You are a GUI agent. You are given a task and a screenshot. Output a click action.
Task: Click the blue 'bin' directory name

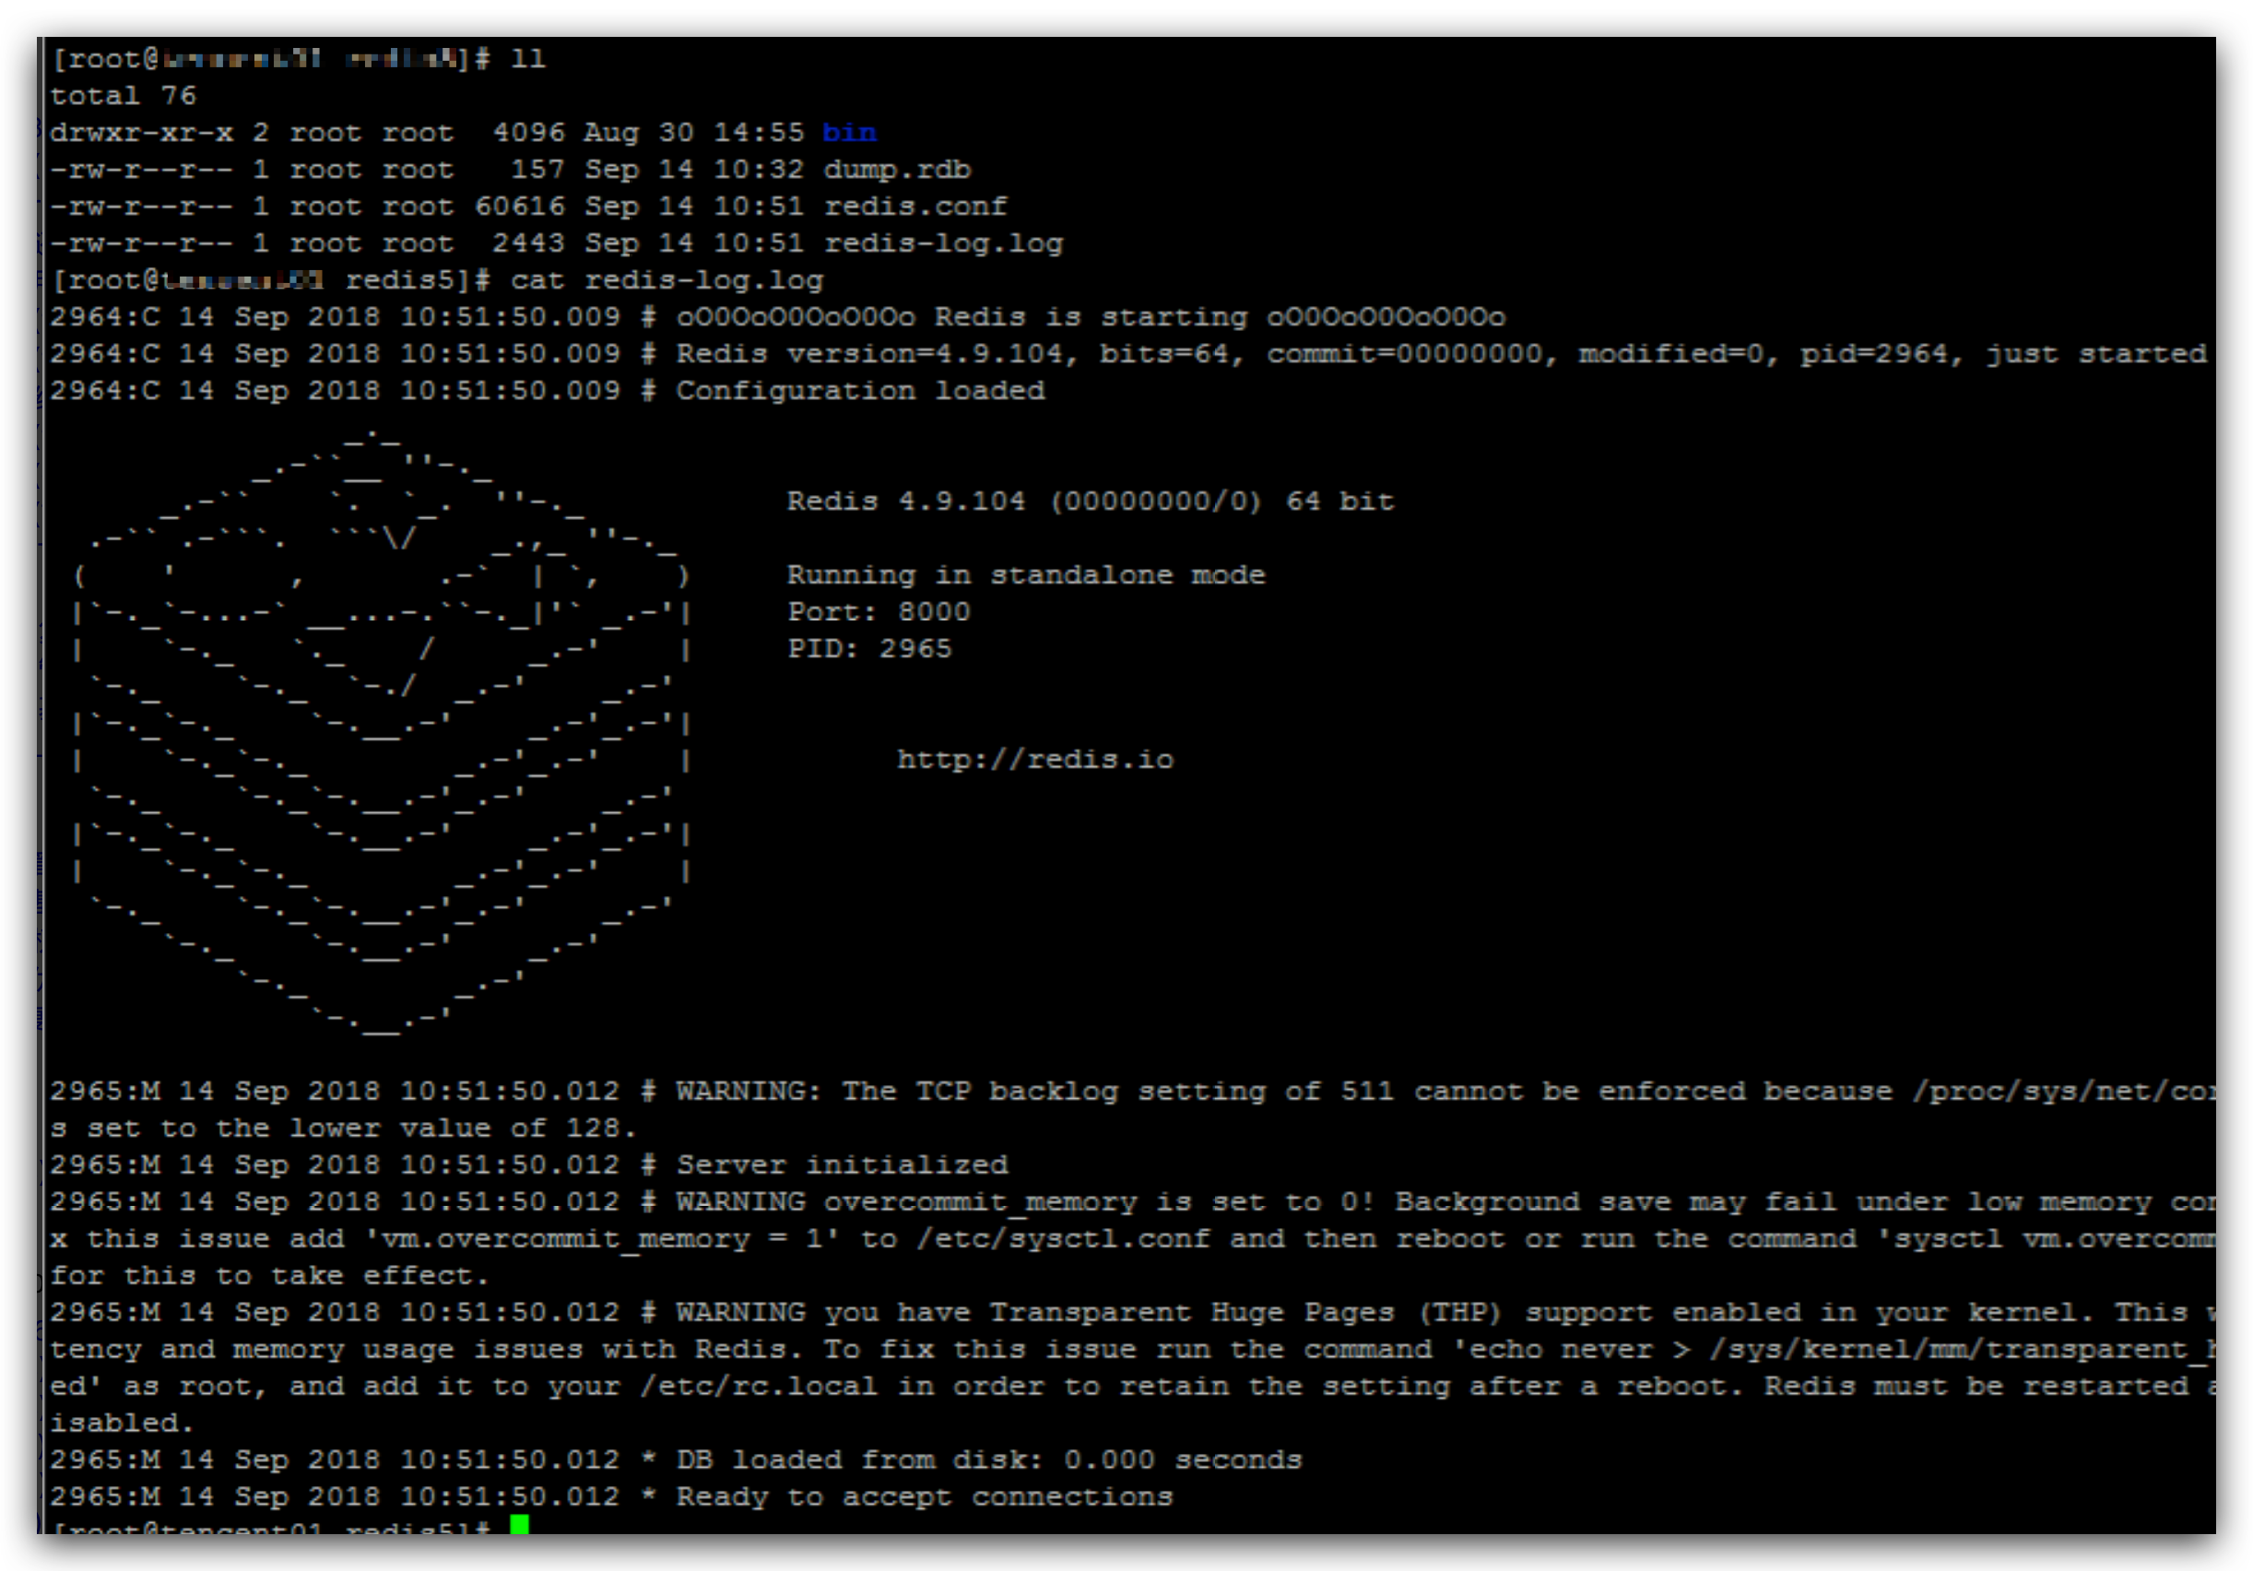coord(849,133)
